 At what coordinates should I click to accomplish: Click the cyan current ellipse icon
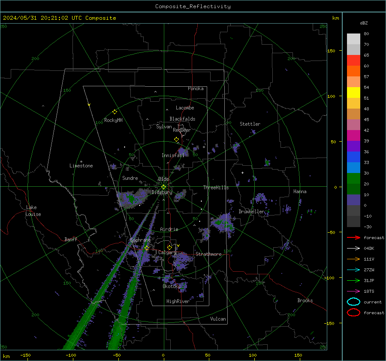(353, 302)
